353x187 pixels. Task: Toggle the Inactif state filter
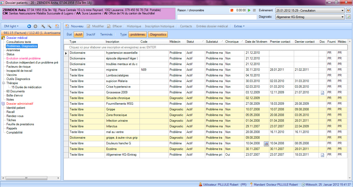click(x=91, y=34)
